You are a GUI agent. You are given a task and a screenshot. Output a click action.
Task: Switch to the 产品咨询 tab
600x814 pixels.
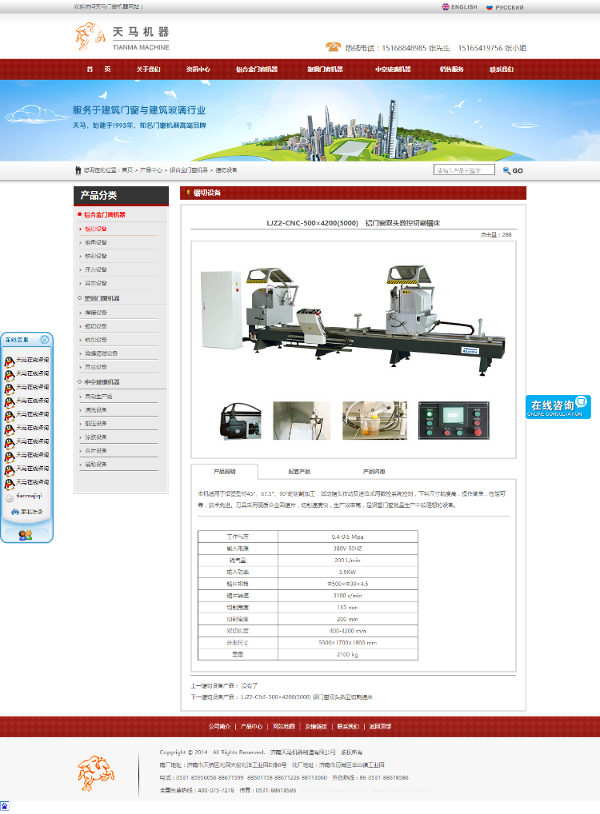374,472
